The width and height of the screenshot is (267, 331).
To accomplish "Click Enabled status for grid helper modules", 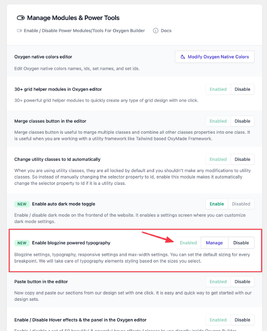I will pyautogui.click(x=218, y=89).
